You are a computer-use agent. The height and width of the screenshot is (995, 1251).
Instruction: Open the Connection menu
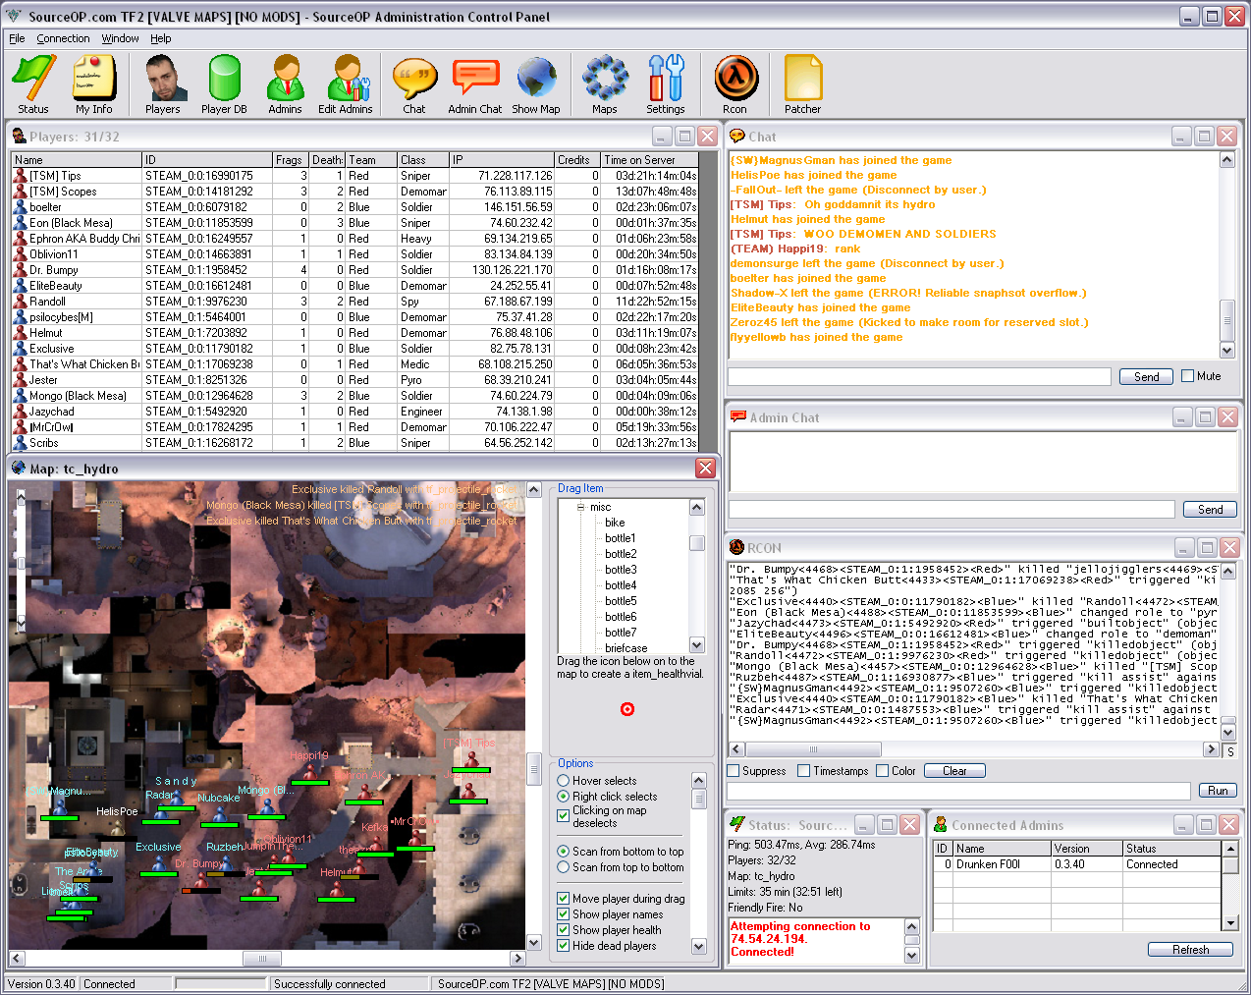63,38
